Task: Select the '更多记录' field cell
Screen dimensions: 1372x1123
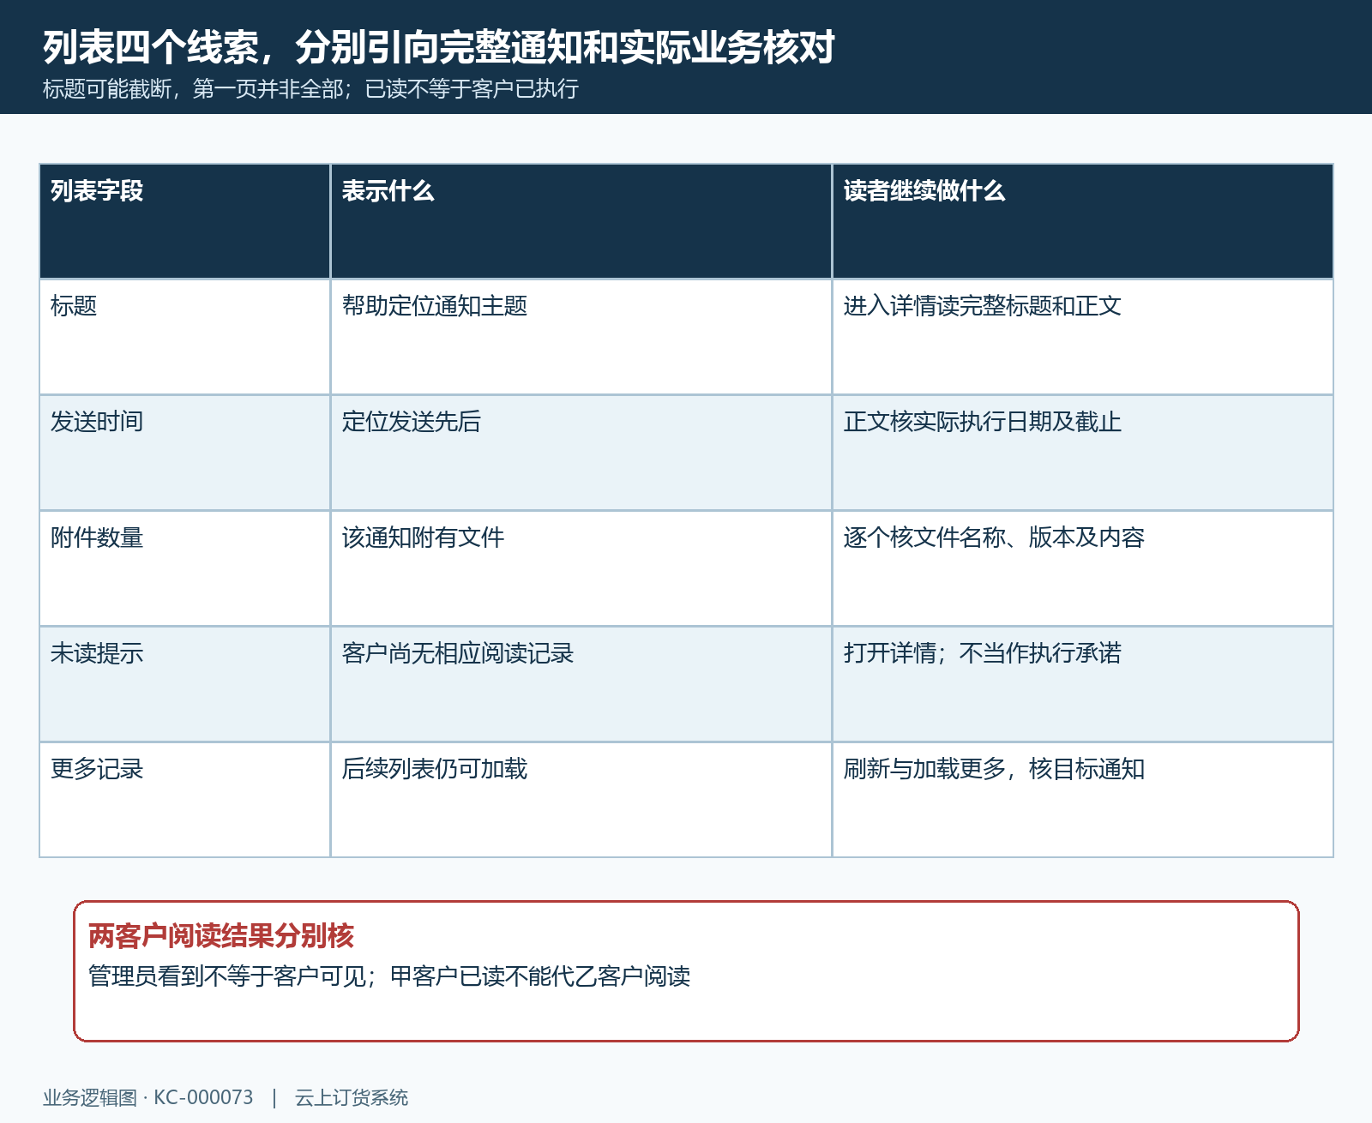Action: tap(184, 800)
